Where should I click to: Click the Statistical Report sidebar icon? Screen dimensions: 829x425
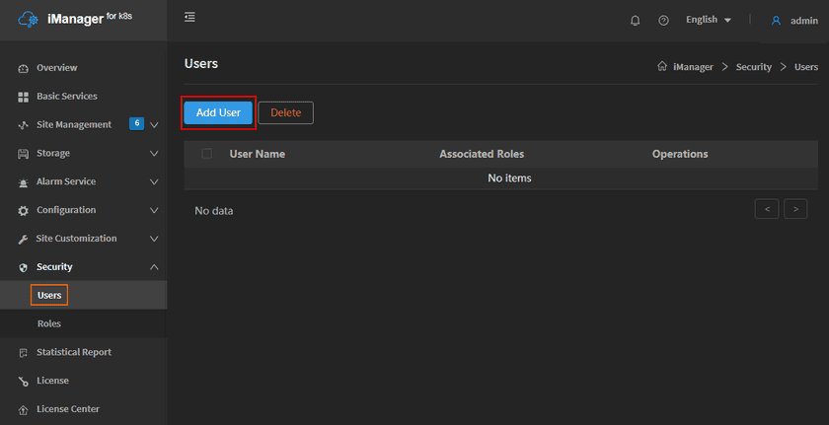(x=23, y=353)
